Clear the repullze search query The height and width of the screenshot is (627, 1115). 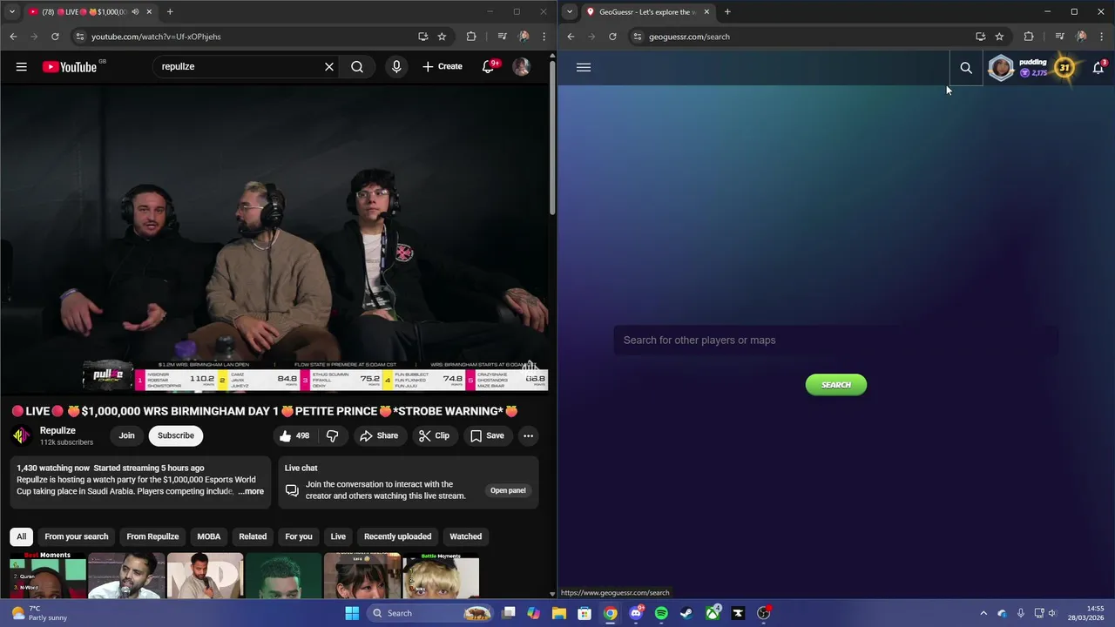point(329,66)
